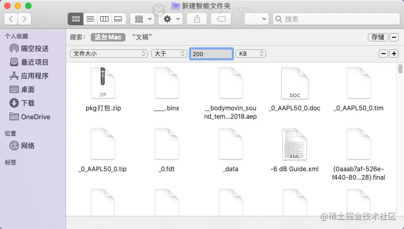Click the Edit Tags toolbar button
Image resolution: width=404 pixels, height=229 pixels.
tap(221, 19)
